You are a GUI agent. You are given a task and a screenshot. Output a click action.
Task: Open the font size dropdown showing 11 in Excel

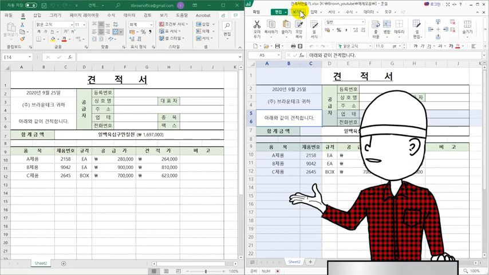pyautogui.click(x=84, y=24)
